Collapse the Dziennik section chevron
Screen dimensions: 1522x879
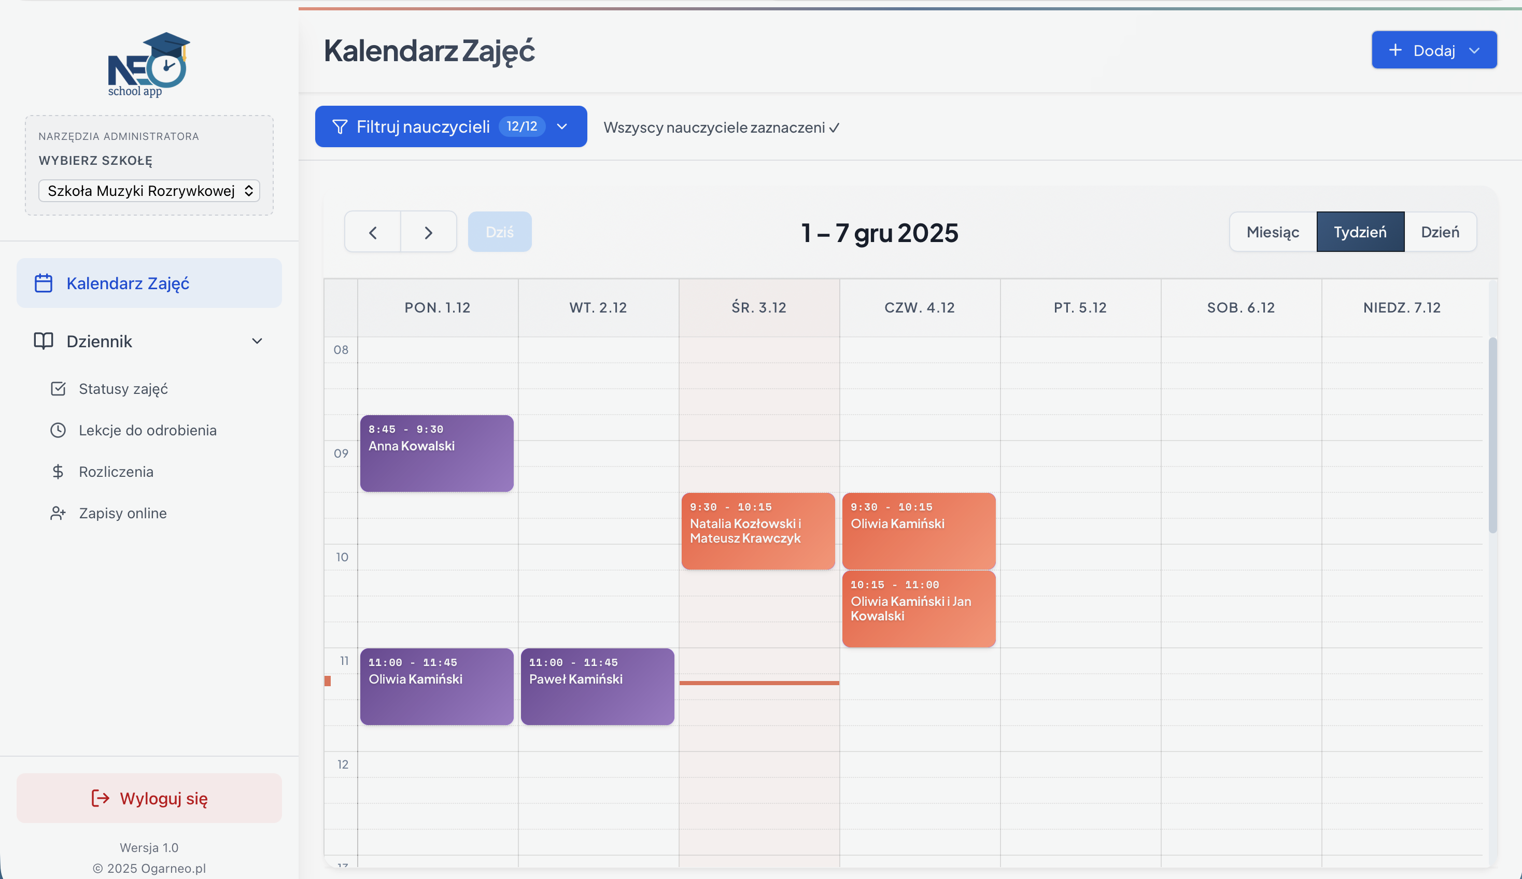(x=257, y=341)
